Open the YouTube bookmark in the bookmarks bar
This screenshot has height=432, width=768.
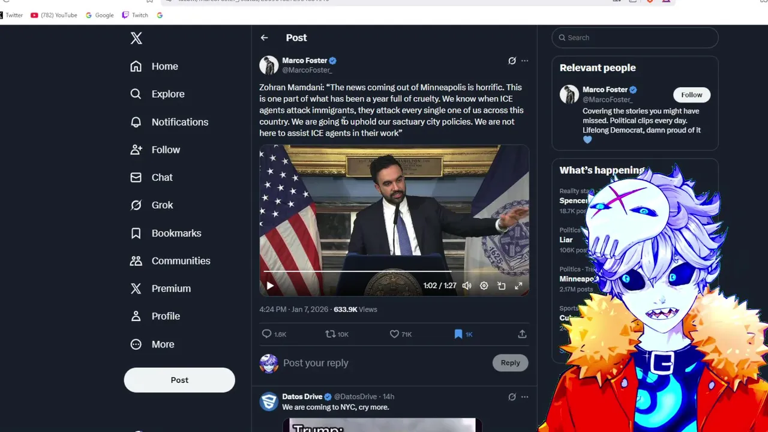point(54,15)
